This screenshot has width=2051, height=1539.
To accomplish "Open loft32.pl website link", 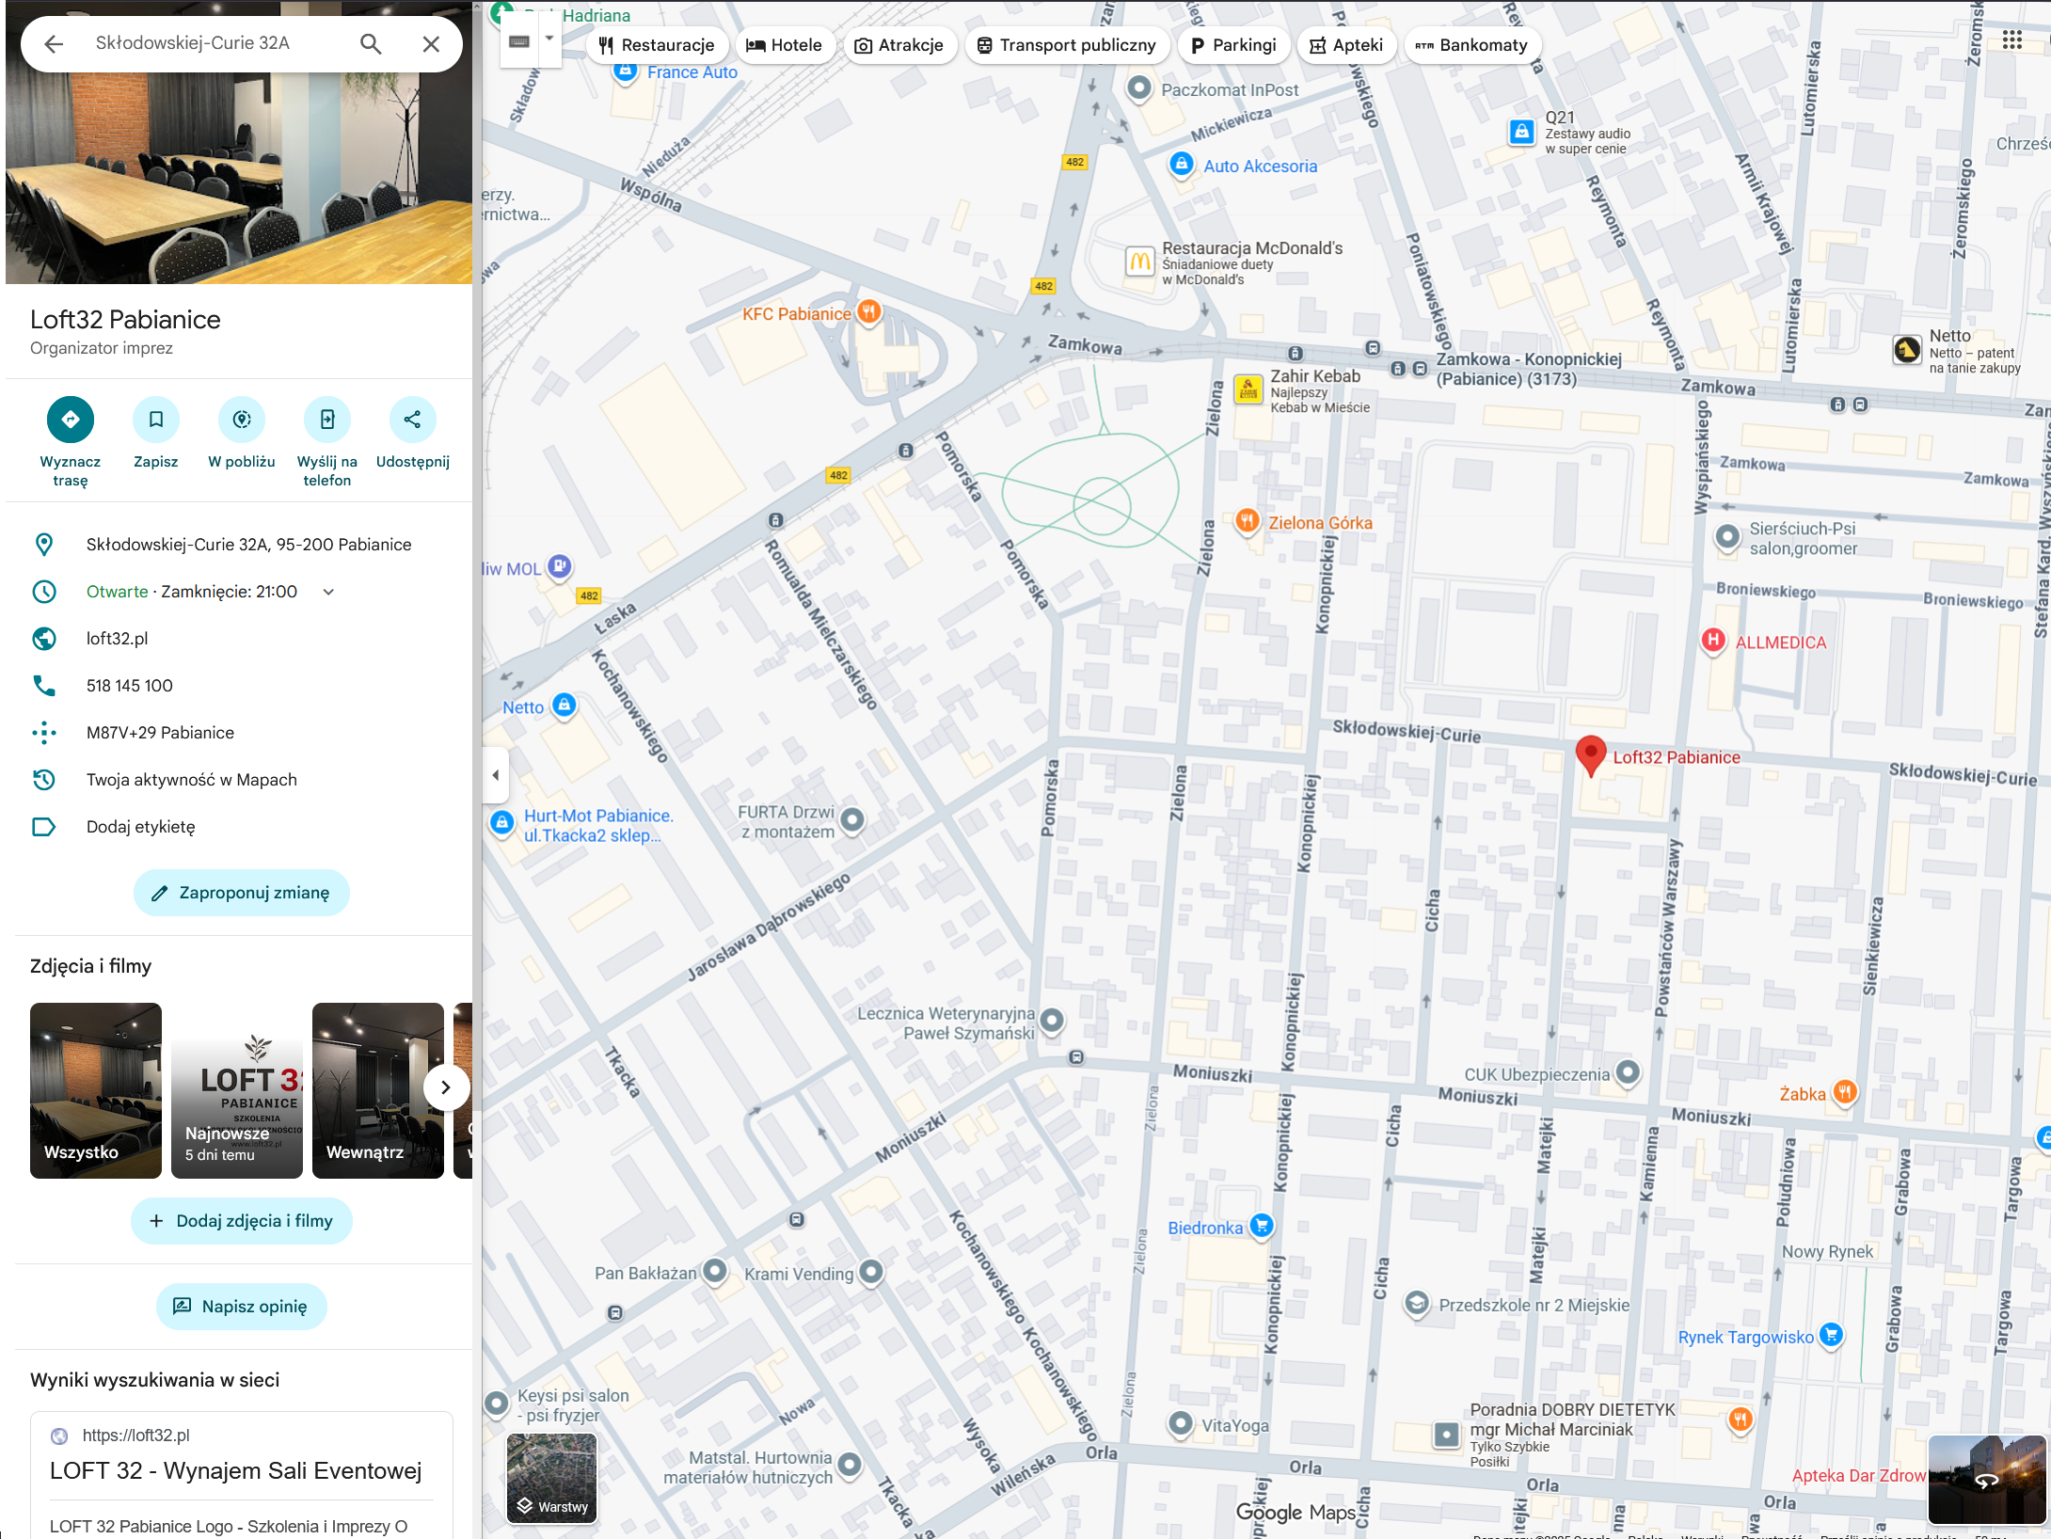I will (x=118, y=639).
